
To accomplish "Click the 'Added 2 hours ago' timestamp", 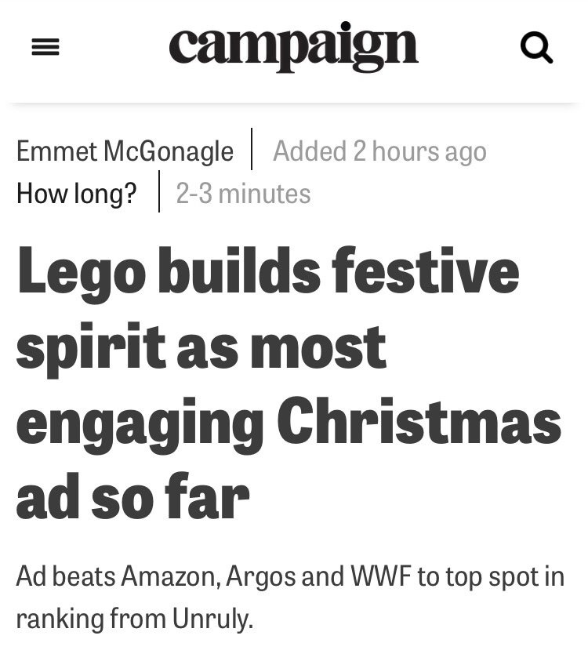I will [379, 151].
